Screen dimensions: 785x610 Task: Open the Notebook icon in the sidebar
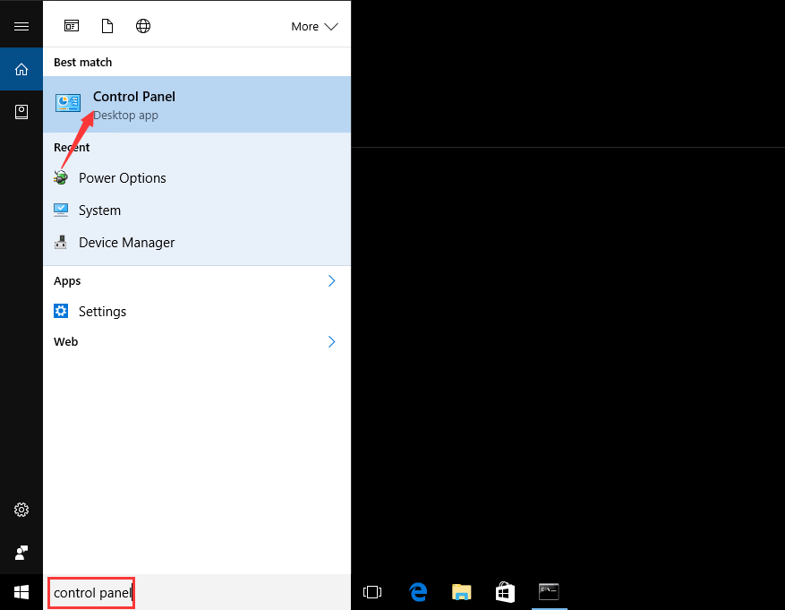(x=21, y=112)
